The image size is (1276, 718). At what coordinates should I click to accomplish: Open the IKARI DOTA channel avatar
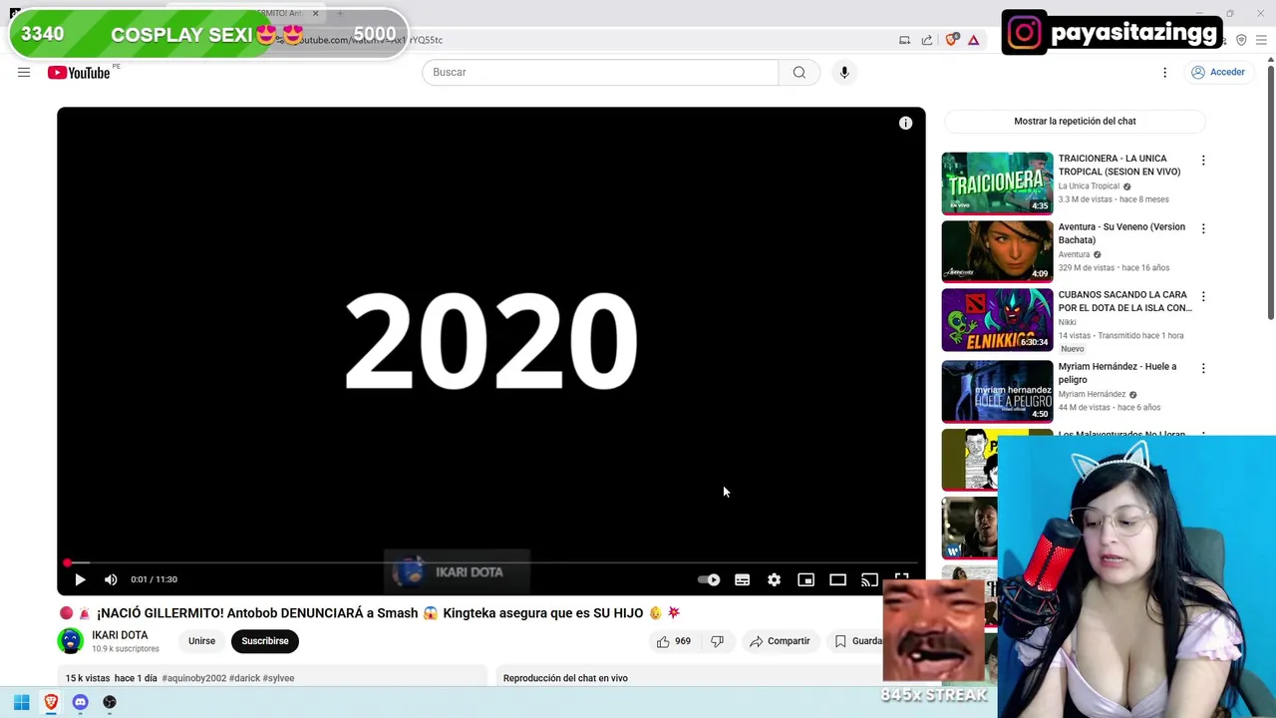tap(70, 641)
